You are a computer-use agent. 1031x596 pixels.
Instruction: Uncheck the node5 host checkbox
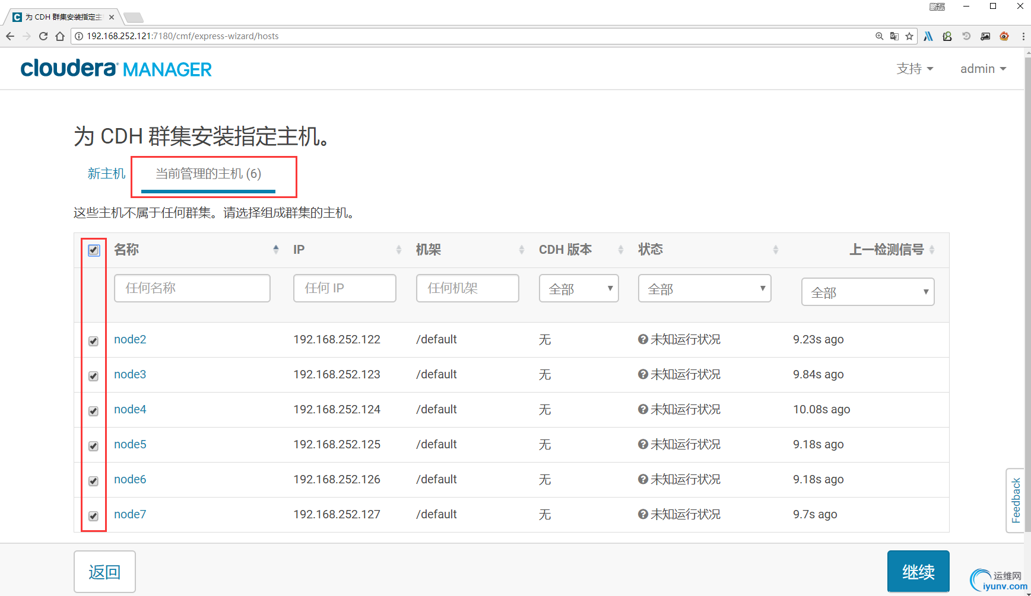click(93, 446)
